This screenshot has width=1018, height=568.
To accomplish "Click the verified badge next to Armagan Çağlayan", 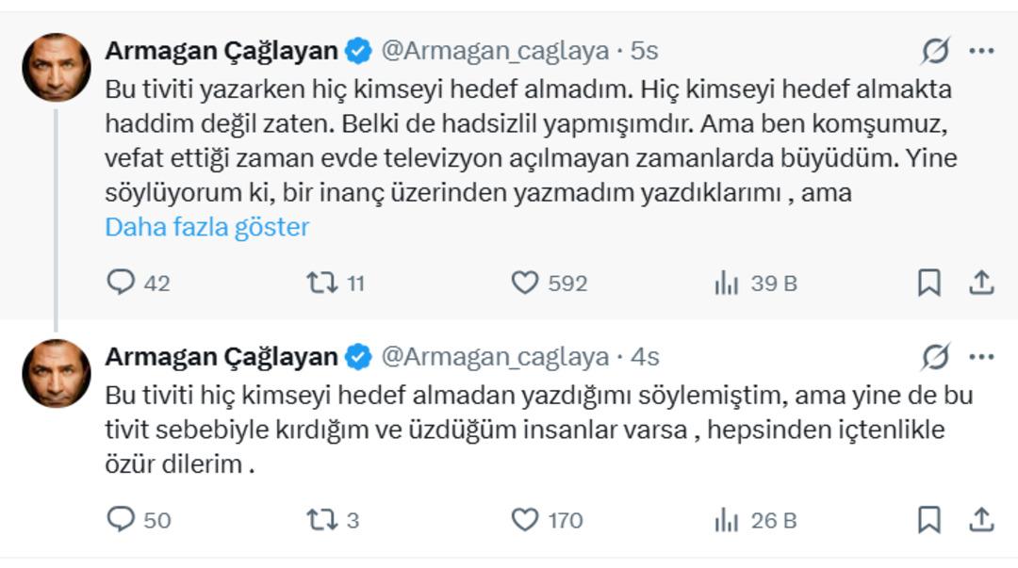I will [355, 53].
